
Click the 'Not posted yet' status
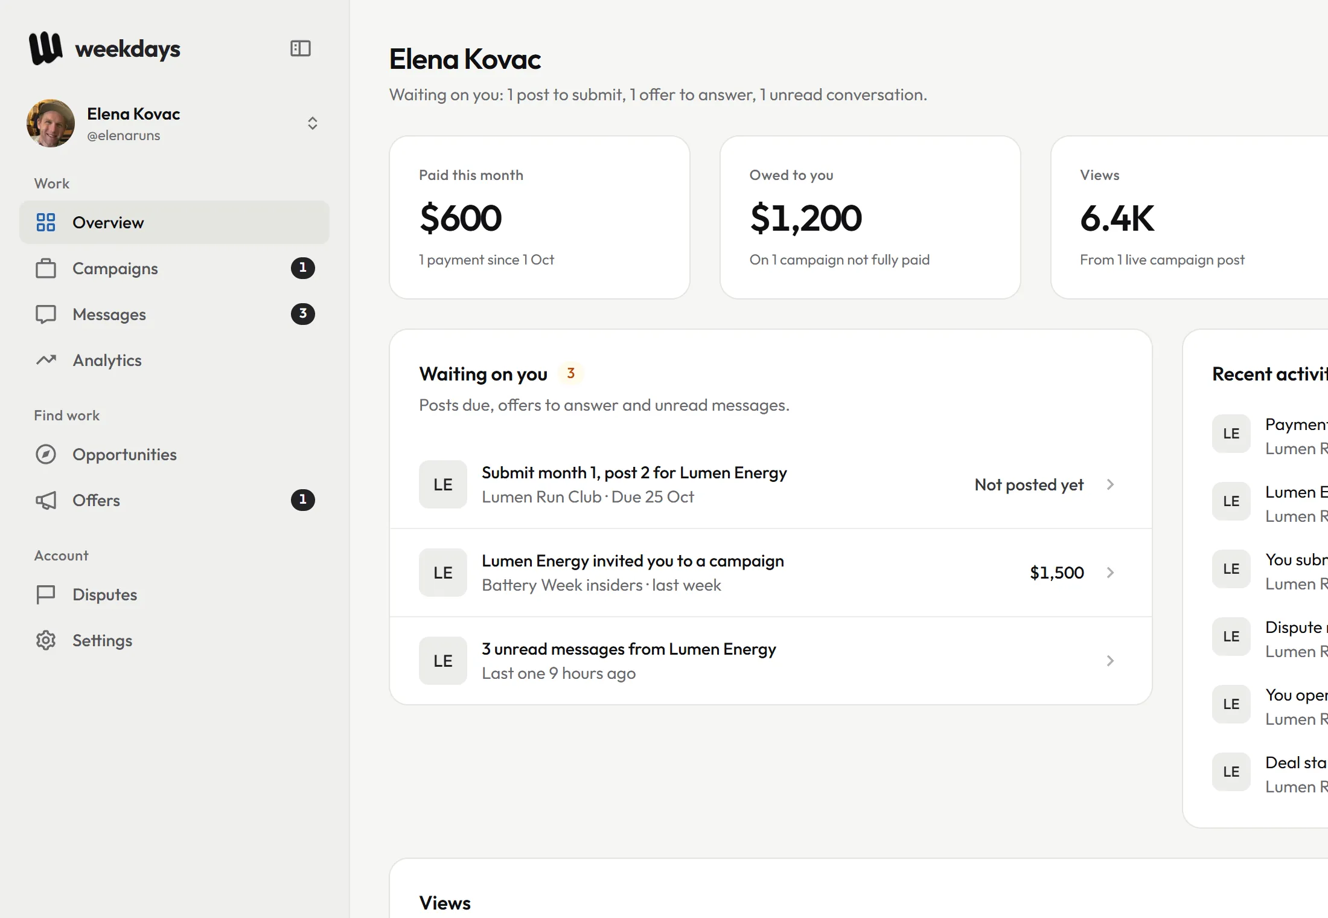click(1029, 484)
